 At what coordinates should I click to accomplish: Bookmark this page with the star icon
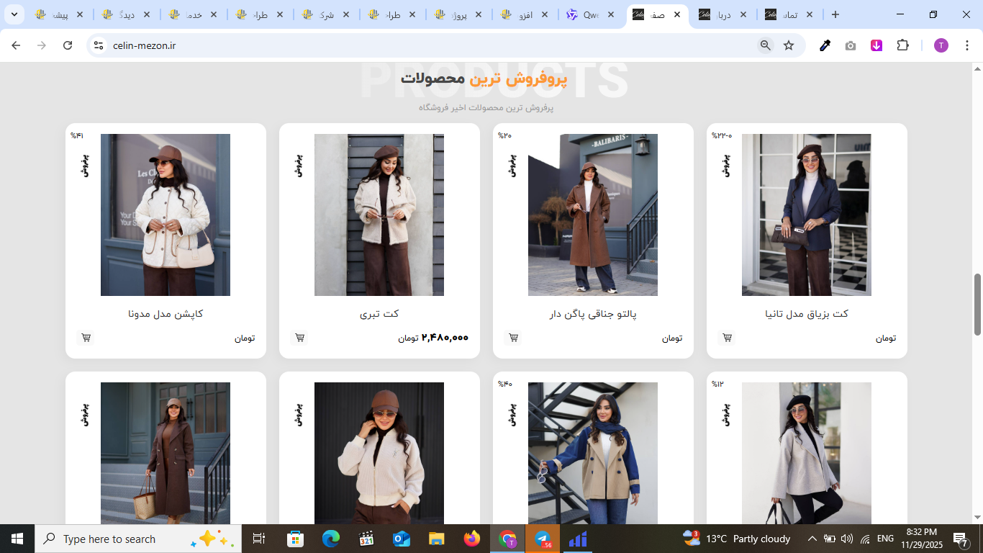click(x=789, y=45)
